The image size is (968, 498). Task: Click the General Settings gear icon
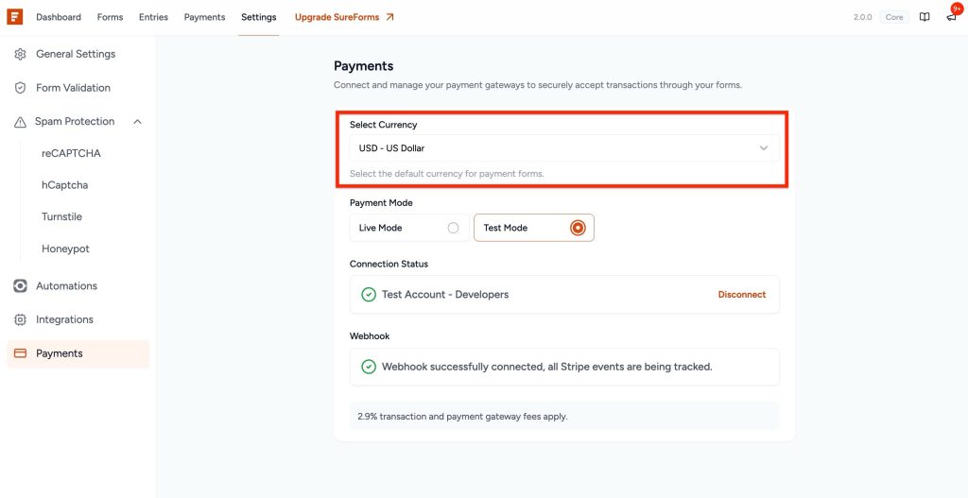21,54
